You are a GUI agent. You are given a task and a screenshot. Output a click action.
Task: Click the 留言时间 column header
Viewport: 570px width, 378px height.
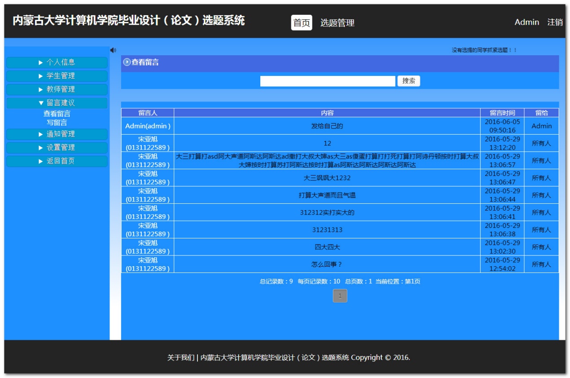coord(502,113)
